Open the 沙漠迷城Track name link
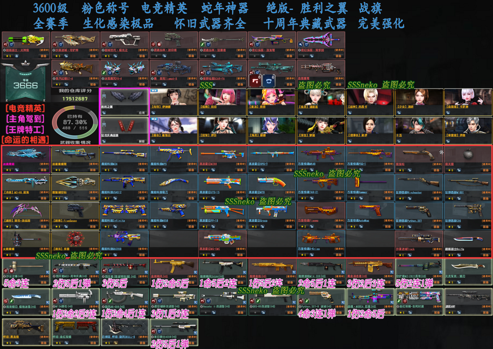 (405, 249)
